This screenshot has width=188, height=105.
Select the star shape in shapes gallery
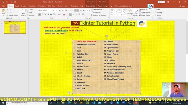click(123, 15)
